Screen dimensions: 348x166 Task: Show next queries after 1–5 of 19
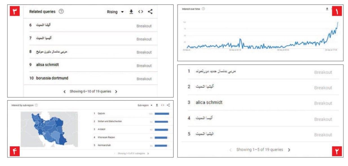tap(289, 150)
